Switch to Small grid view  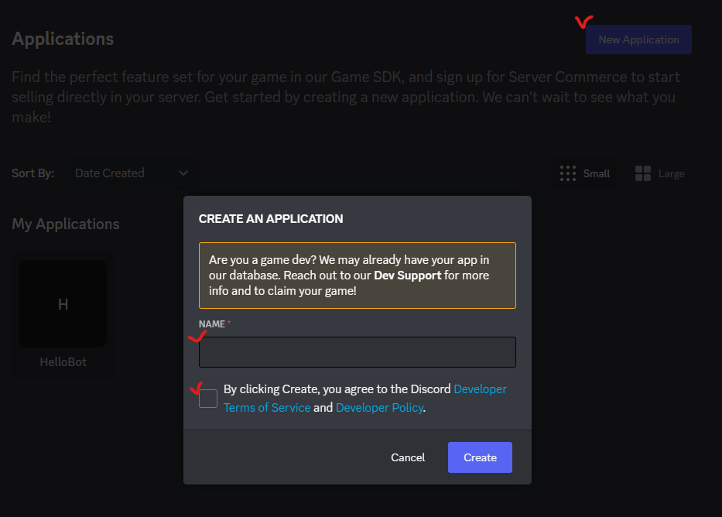pyautogui.click(x=584, y=173)
